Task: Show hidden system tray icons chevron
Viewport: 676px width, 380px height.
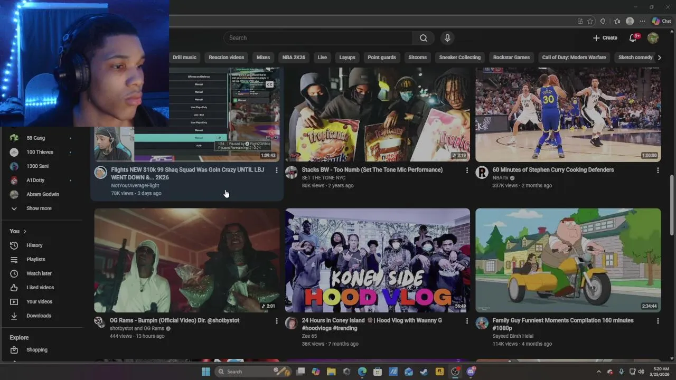Action: (x=599, y=372)
